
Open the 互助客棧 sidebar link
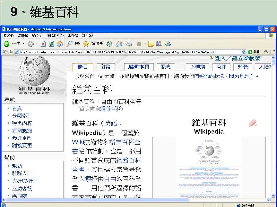coord(22,188)
